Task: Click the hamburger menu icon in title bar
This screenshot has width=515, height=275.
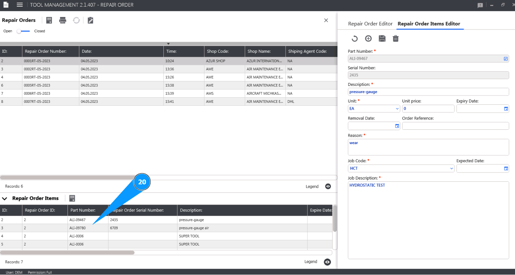Action: pos(20,5)
